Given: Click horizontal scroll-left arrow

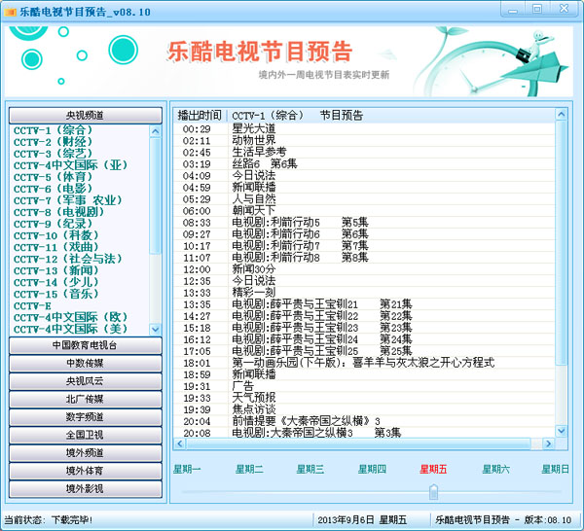Looking at the screenshot, I should click(180, 443).
